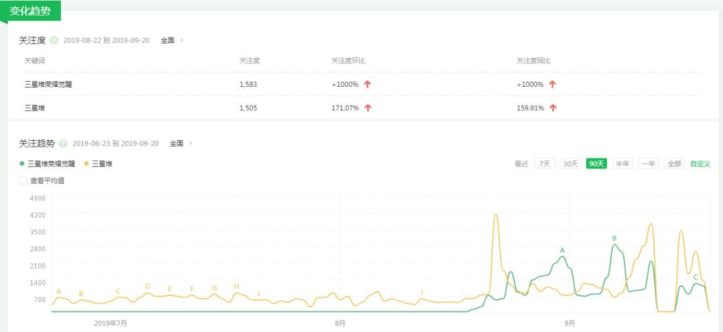Click yellow marker A on chart
Viewport: 723px width, 332px height.
[x=58, y=291]
